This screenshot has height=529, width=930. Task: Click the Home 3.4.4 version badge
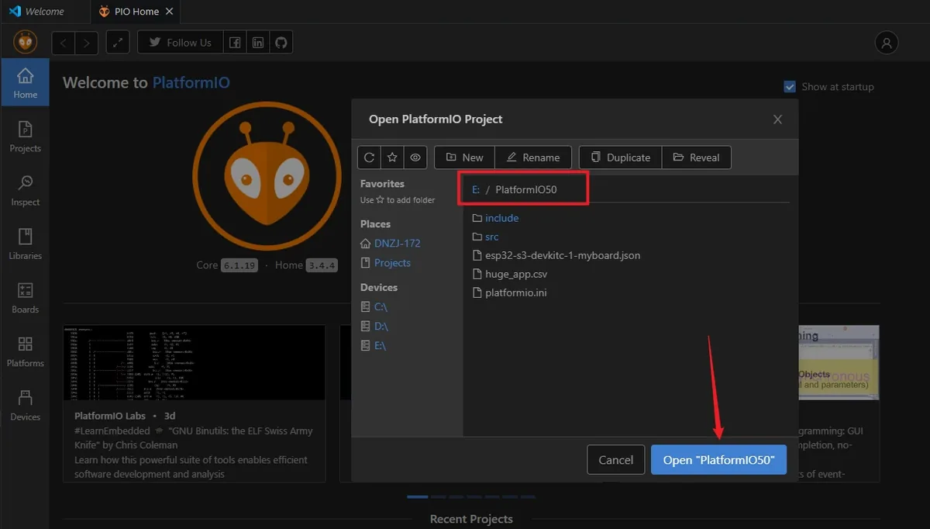321,265
